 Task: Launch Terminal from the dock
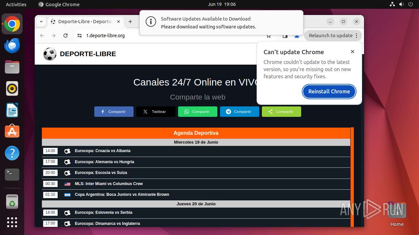[x=12, y=175]
